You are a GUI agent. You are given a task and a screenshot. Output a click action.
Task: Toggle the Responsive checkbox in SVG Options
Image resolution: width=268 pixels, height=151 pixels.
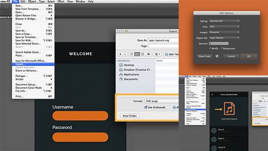[221, 48]
